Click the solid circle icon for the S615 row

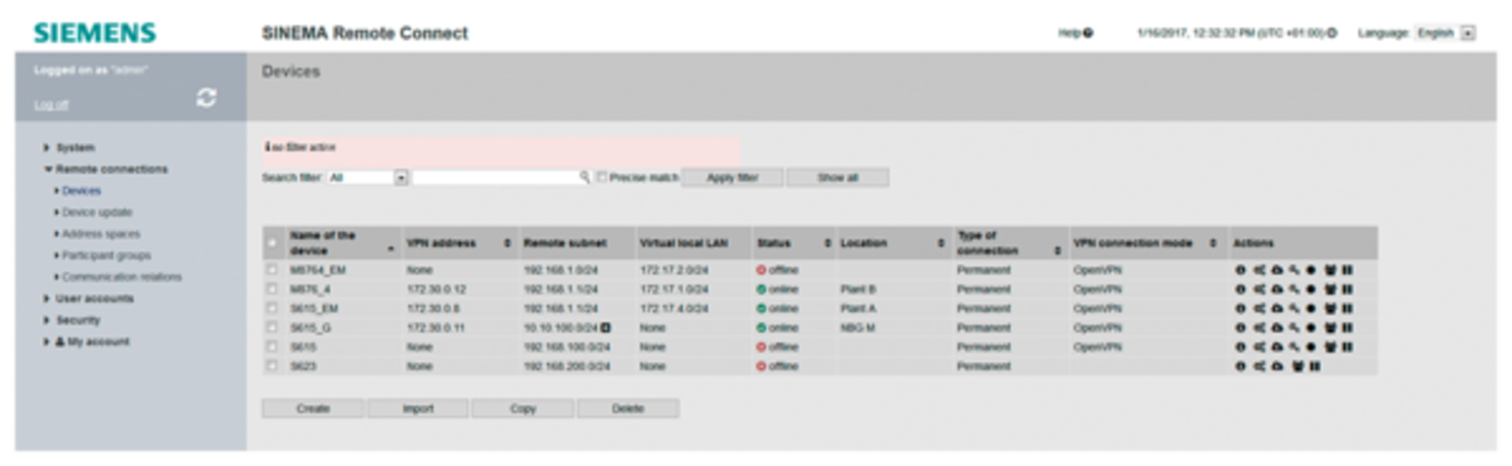tap(1311, 347)
